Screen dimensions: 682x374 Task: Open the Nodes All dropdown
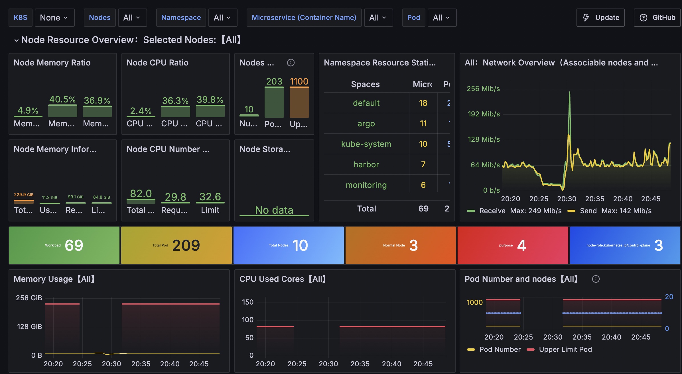[132, 18]
